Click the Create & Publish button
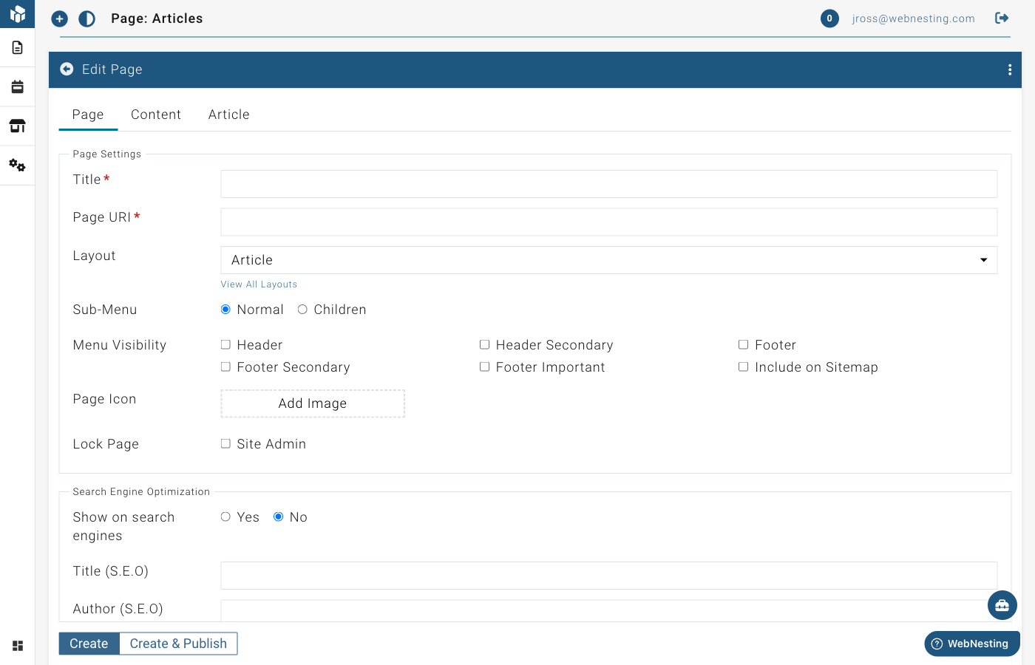Screen dimensions: 1035x665 click(x=178, y=643)
